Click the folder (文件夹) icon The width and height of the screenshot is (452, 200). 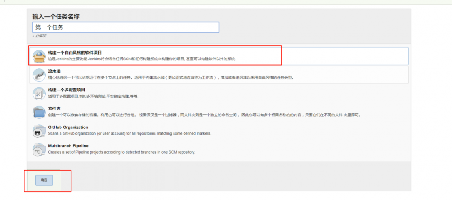(39, 112)
